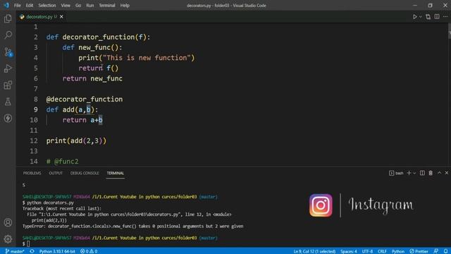Open the Extensions view
This screenshot has width=451, height=254.
(x=8, y=85)
